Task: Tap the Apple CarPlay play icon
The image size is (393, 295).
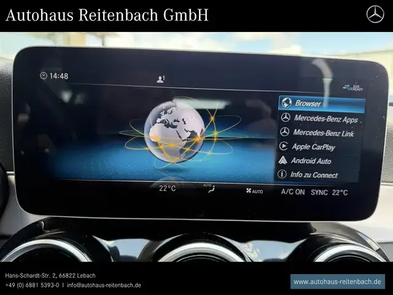Action: (284, 146)
